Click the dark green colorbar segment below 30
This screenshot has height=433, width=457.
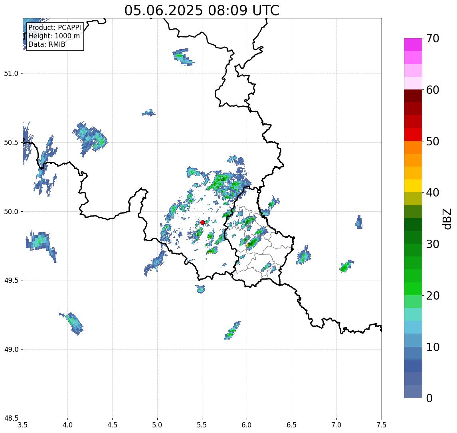point(413,250)
